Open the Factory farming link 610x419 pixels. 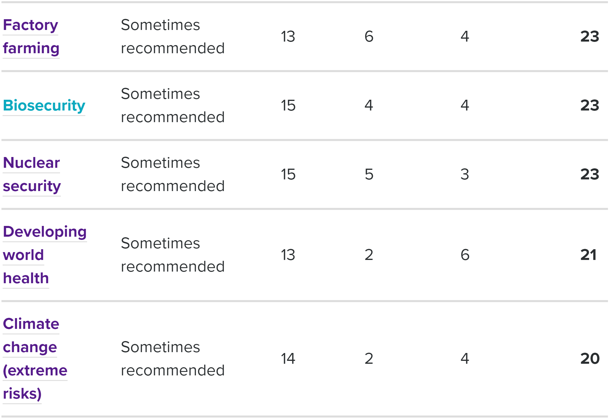(31, 37)
